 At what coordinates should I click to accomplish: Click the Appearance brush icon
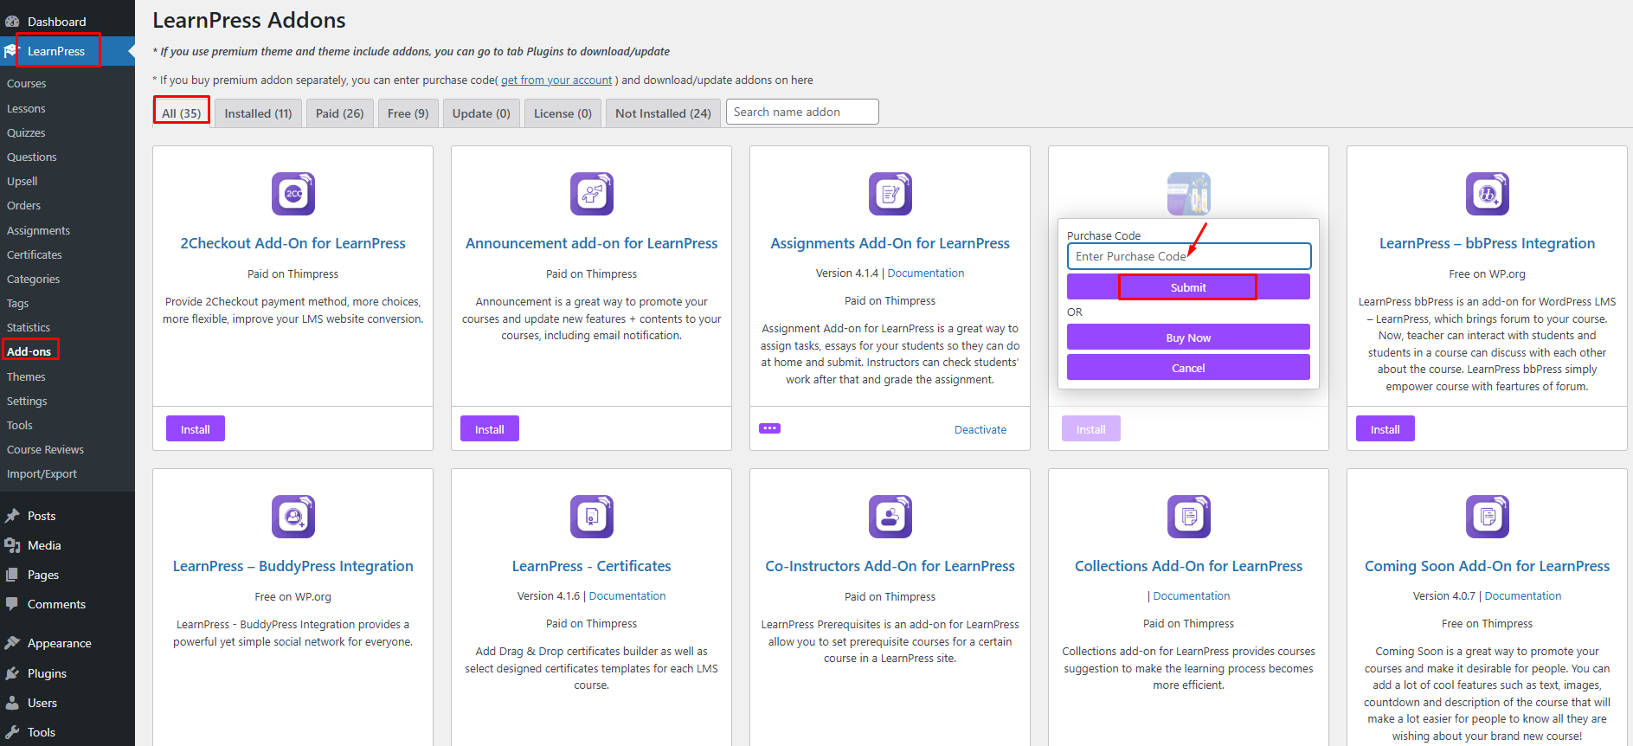tap(12, 643)
